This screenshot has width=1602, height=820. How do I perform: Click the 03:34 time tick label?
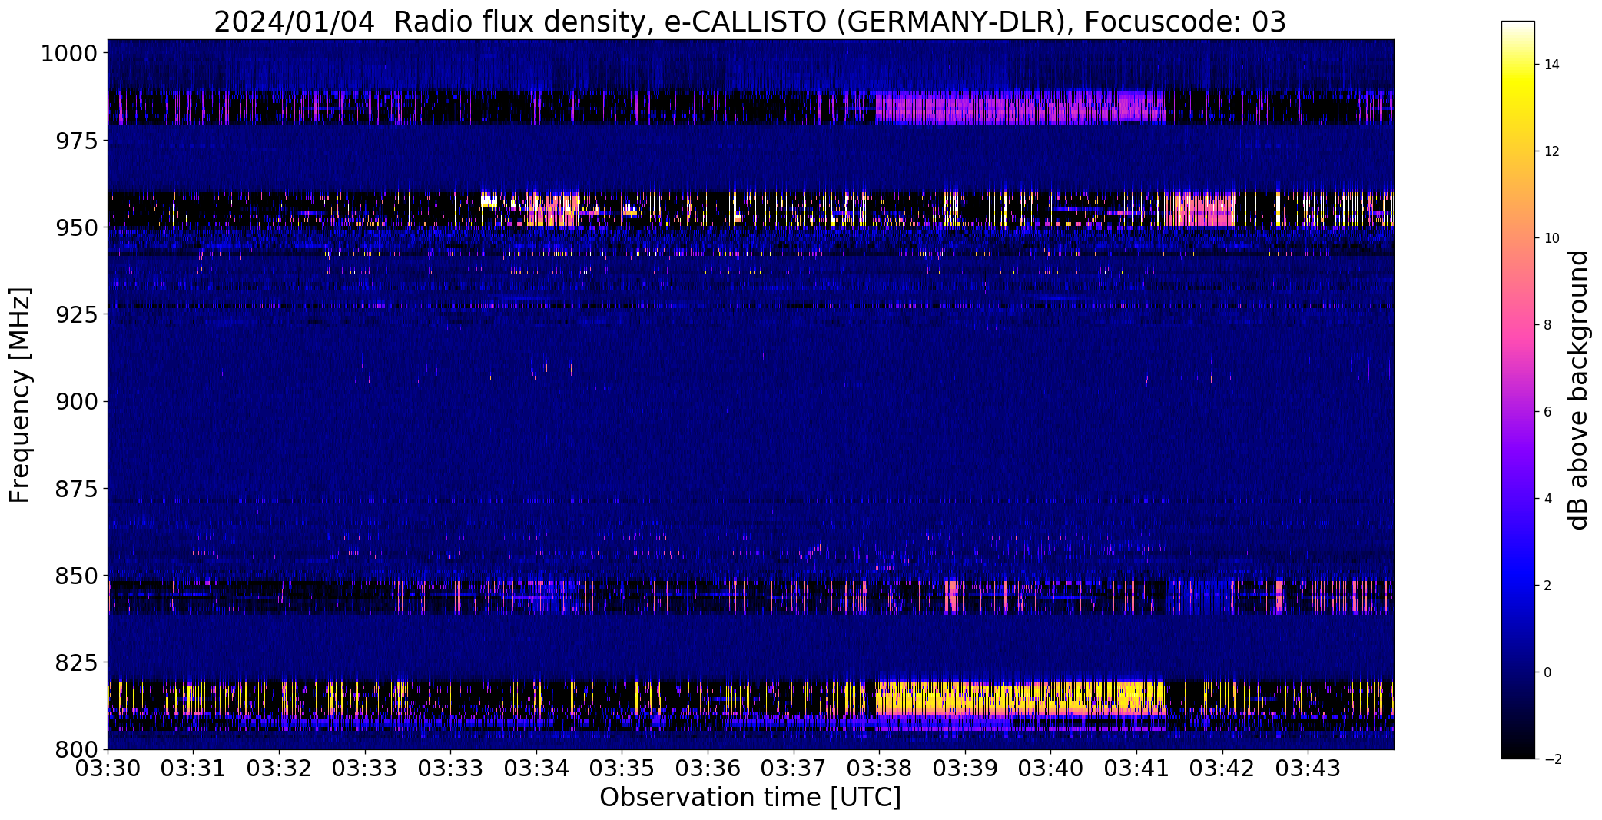coord(536,768)
